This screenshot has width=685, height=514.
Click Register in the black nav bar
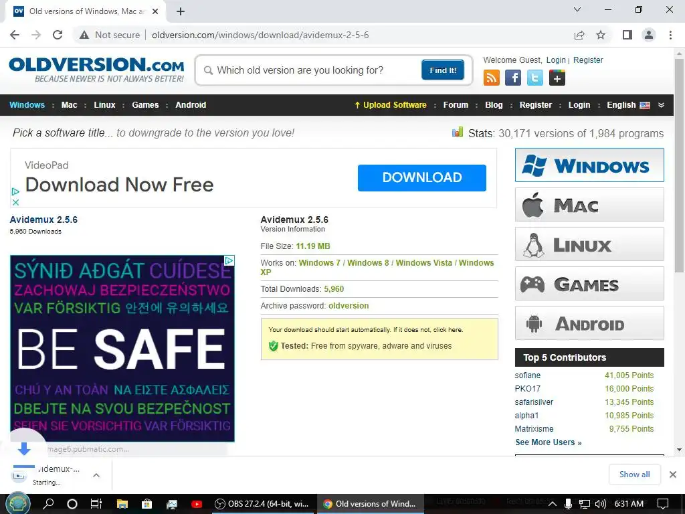point(536,105)
